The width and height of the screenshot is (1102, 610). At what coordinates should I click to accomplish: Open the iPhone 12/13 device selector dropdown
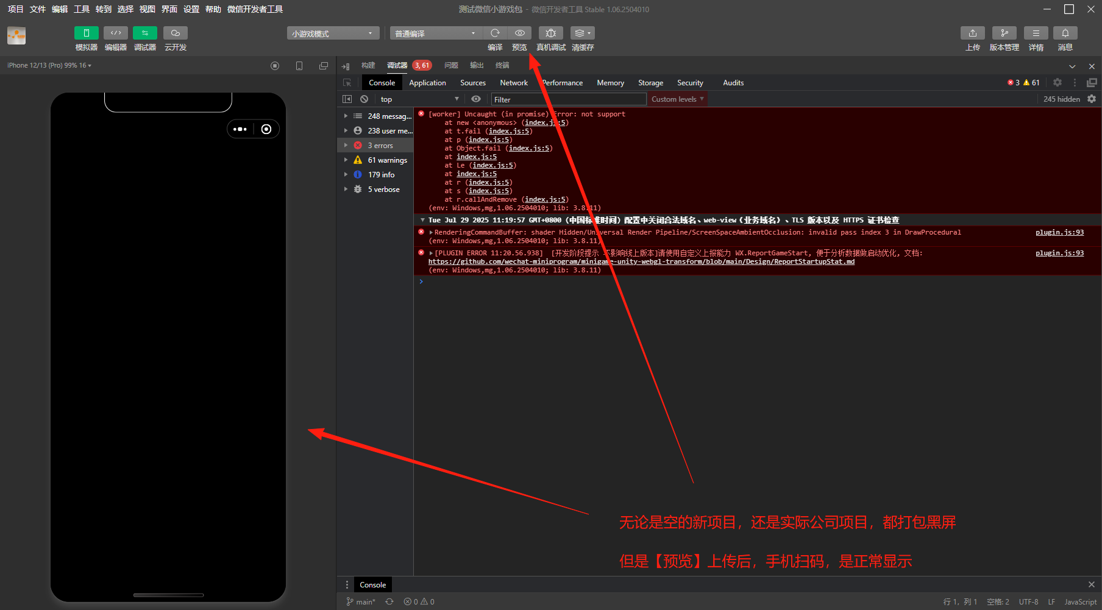coord(49,65)
